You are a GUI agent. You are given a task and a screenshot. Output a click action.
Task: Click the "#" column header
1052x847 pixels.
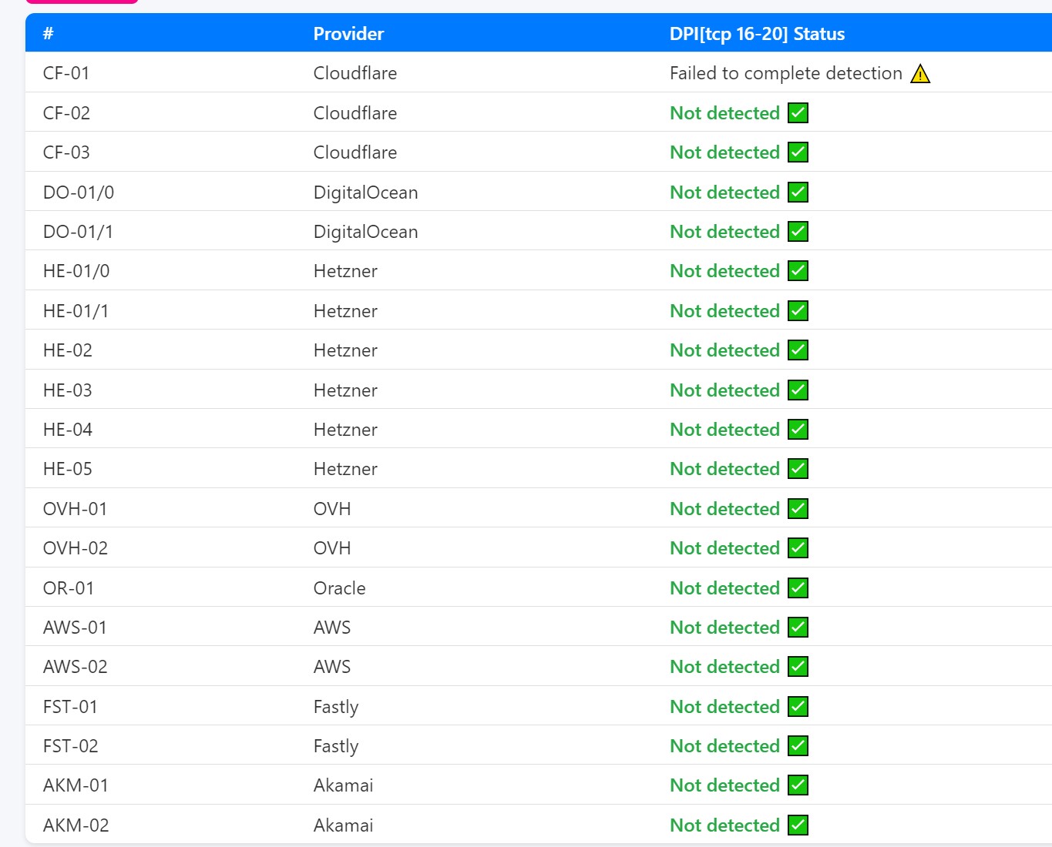pos(49,34)
